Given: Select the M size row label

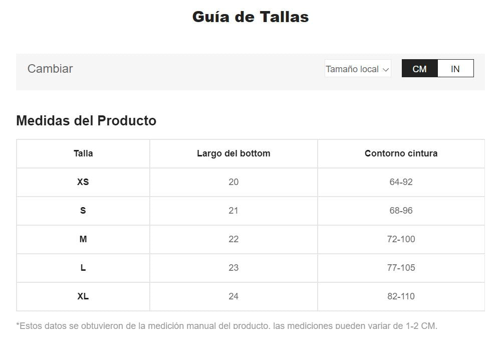Looking at the screenshot, I should [83, 239].
